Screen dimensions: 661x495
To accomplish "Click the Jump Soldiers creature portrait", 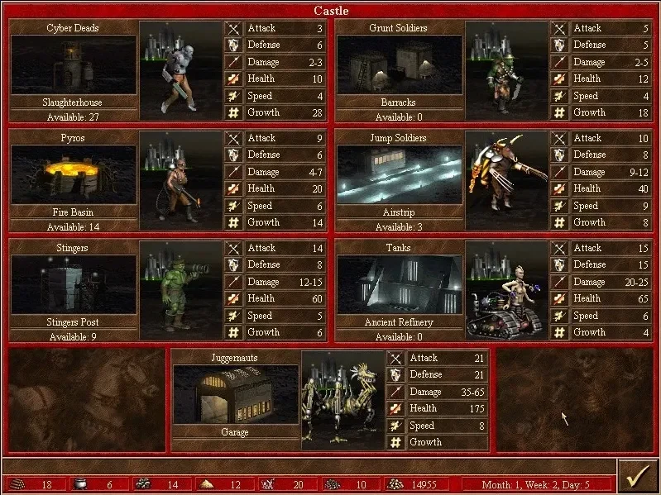I will tap(506, 181).
